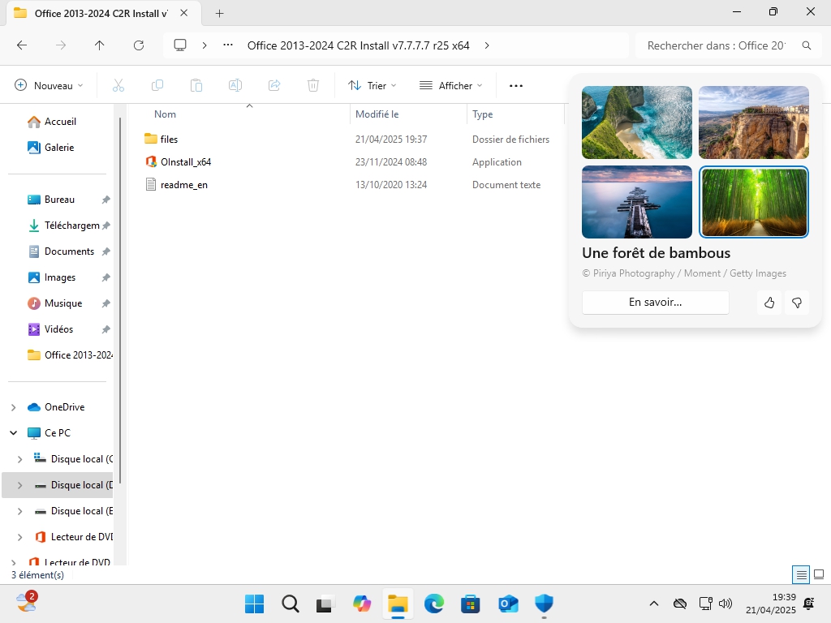Select the ocean pier sunset thumbnail

637,202
